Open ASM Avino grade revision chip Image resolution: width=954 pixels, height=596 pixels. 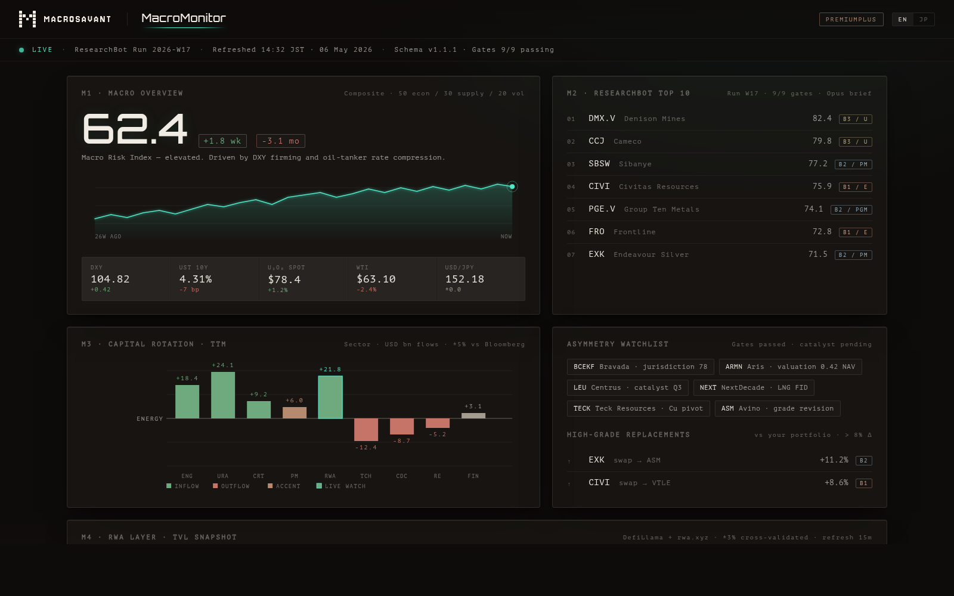click(778, 409)
